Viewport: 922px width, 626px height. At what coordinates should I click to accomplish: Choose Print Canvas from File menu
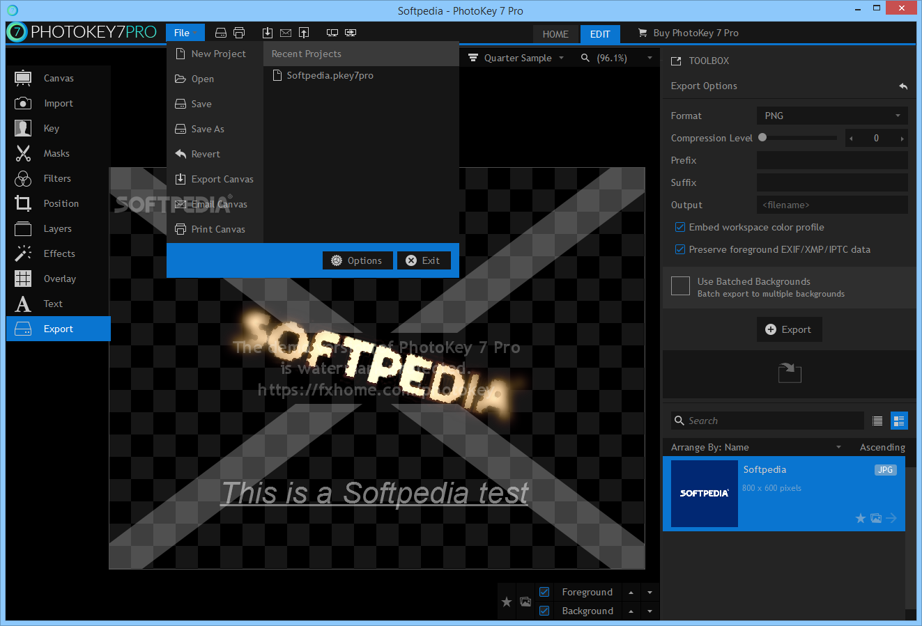(215, 229)
